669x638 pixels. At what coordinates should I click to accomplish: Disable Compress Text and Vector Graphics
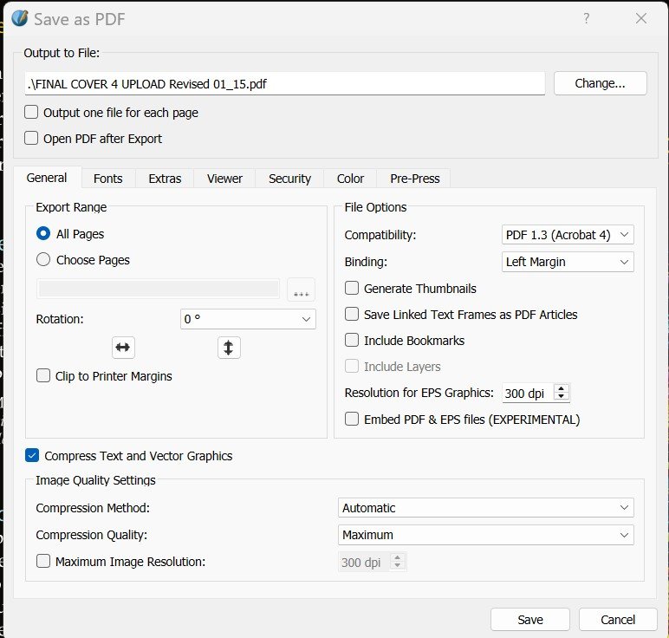tap(32, 455)
